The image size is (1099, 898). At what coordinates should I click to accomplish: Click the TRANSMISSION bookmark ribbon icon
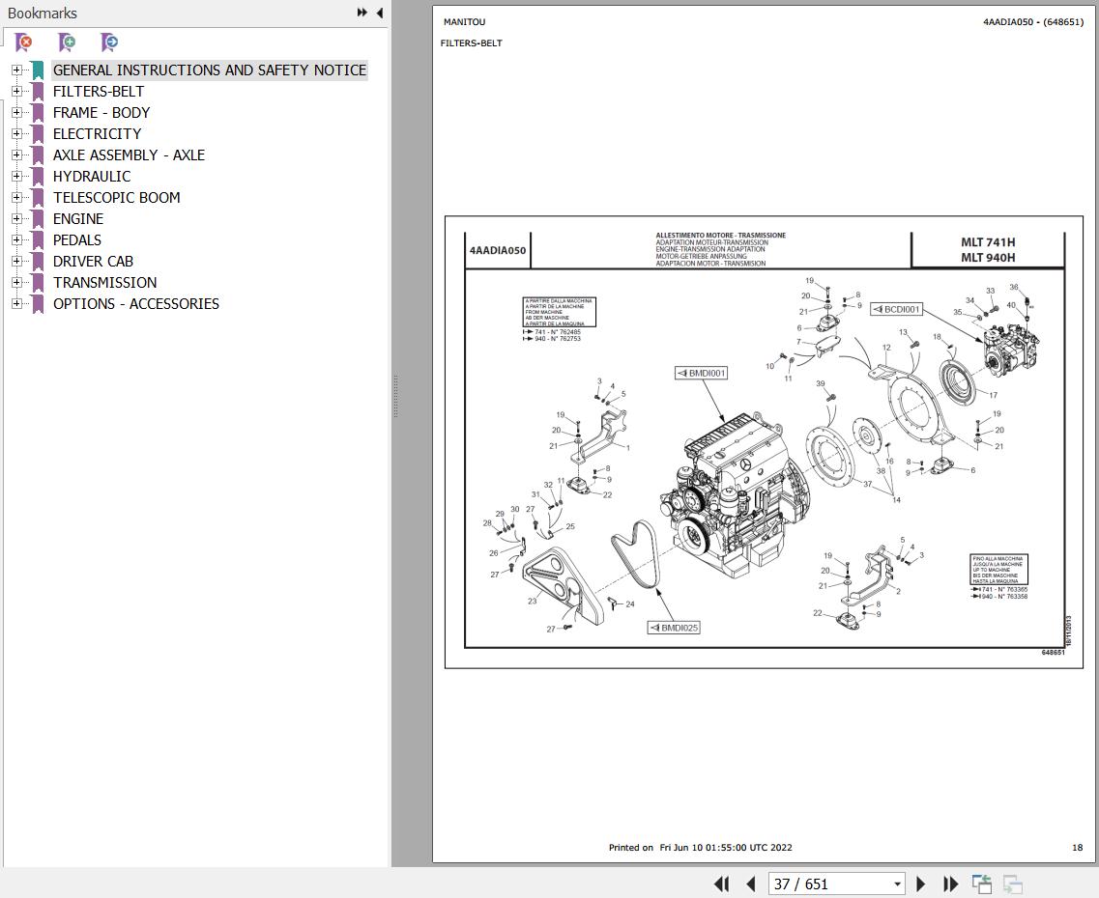37,282
